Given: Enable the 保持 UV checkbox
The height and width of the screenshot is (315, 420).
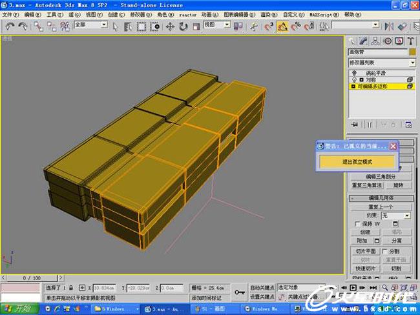Looking at the screenshot, I should click(357, 223).
